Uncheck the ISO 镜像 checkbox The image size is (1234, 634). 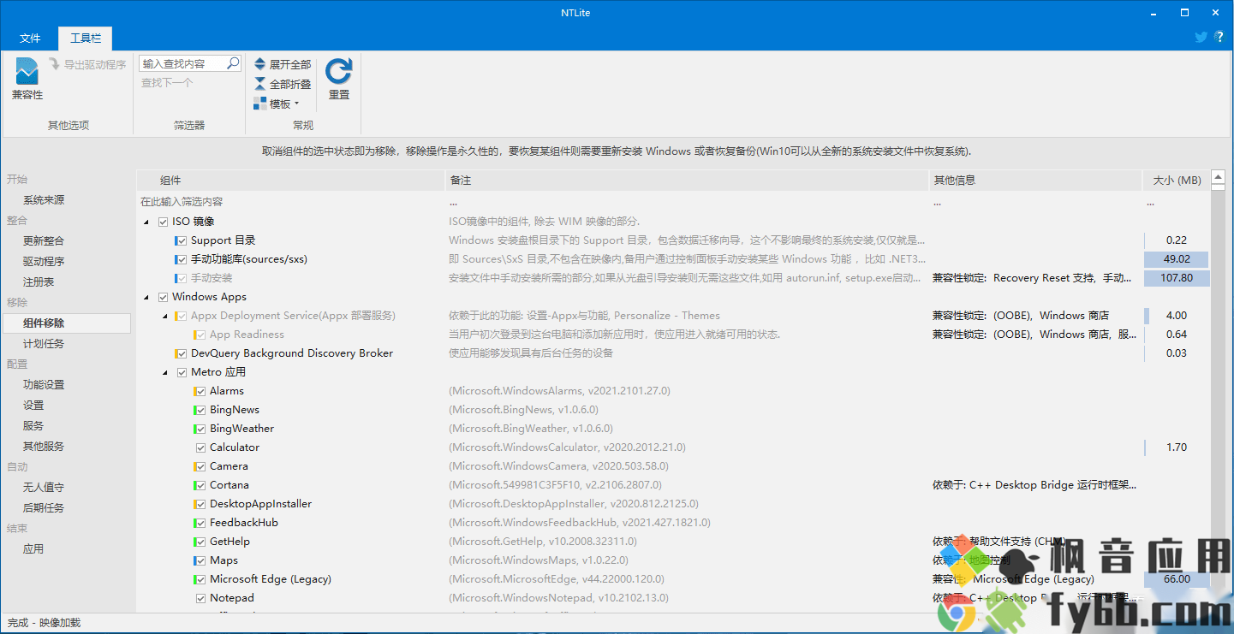(x=163, y=222)
